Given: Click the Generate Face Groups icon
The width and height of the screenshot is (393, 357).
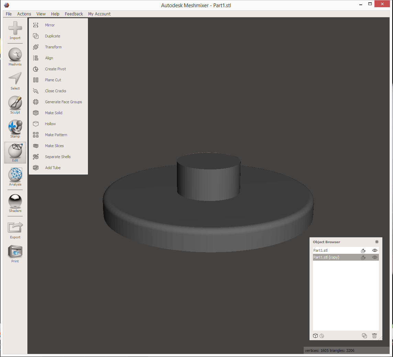Looking at the screenshot, I should pyautogui.click(x=36, y=102).
